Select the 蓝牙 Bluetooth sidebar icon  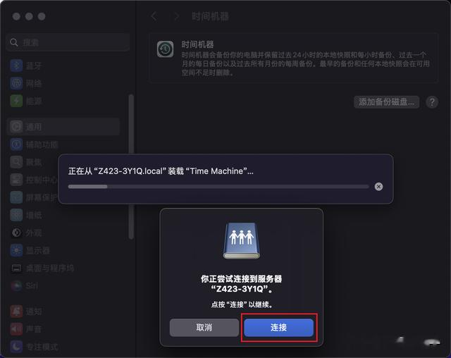click(16, 66)
